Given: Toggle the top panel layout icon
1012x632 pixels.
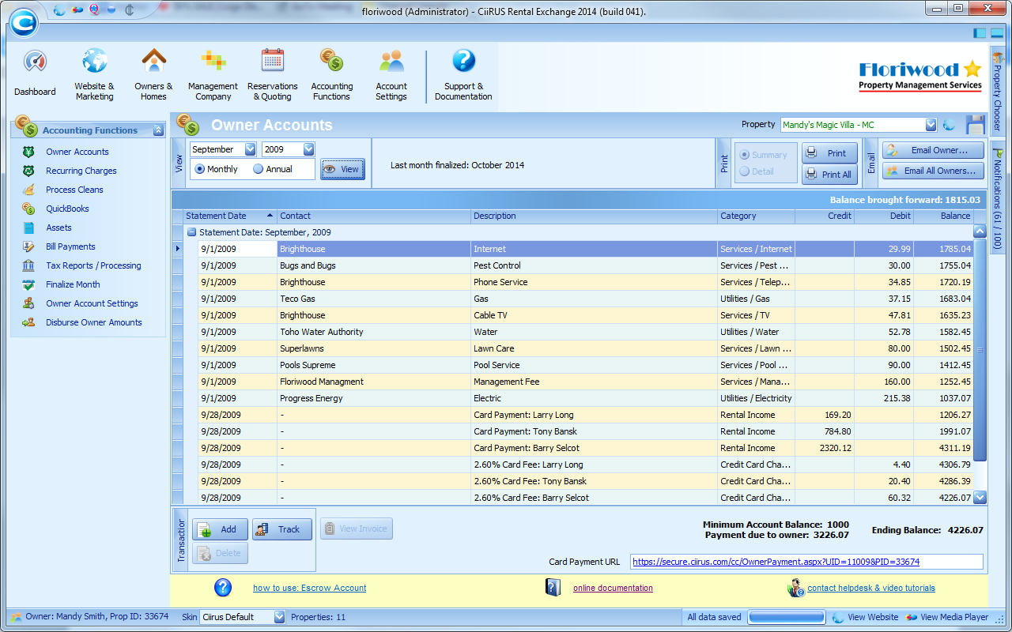Looking at the screenshot, I should (996, 33).
